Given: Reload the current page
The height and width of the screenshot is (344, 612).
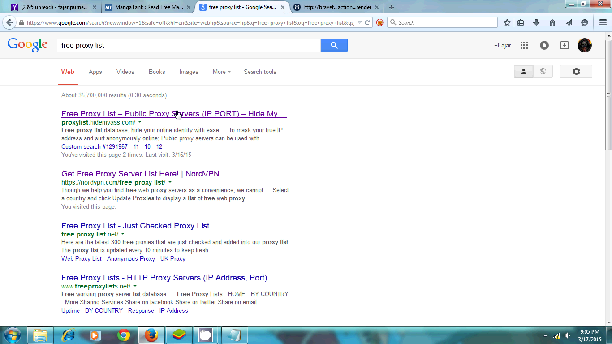Looking at the screenshot, I should pyautogui.click(x=367, y=23).
